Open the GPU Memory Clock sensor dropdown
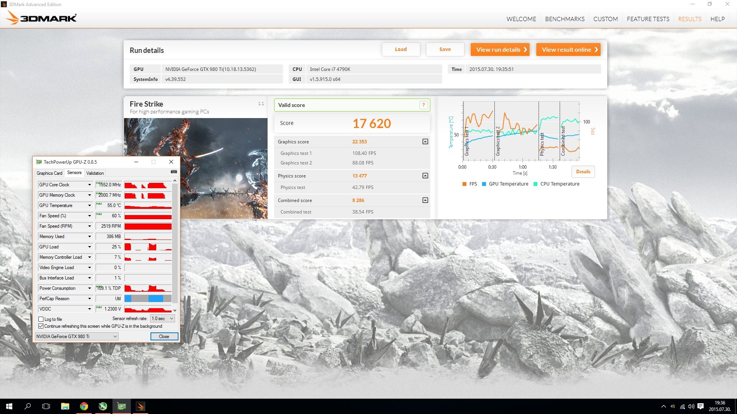Screen dimensions: 737x414 point(89,195)
